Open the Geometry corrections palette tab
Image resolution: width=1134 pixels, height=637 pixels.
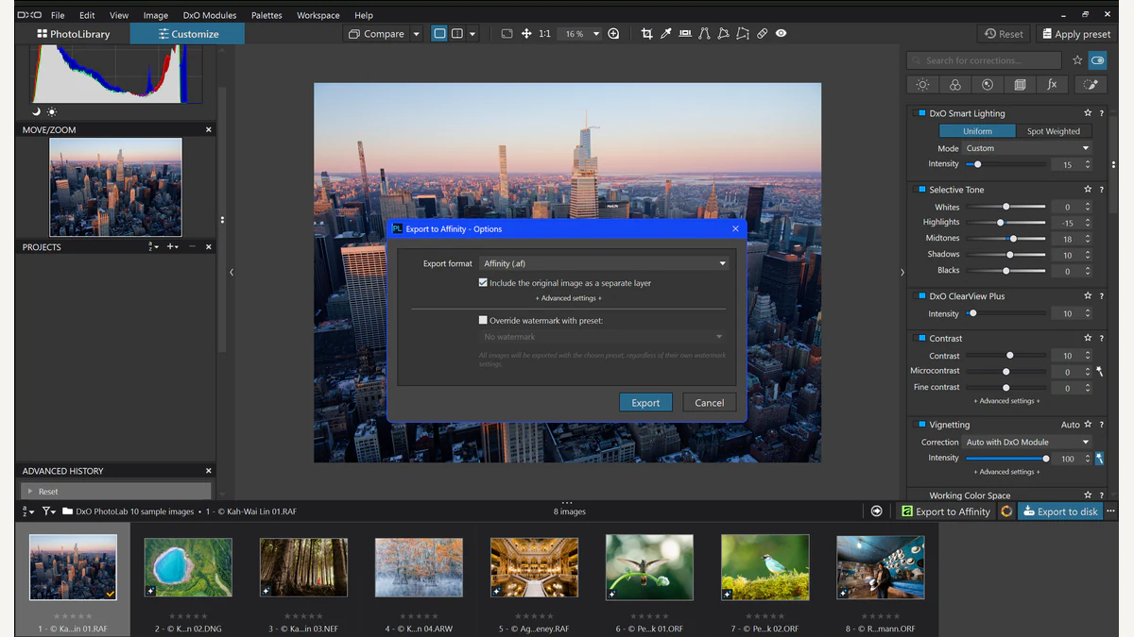click(x=1020, y=84)
